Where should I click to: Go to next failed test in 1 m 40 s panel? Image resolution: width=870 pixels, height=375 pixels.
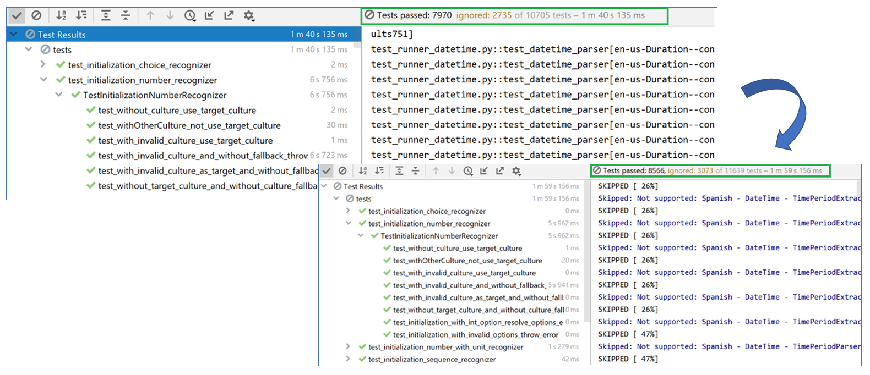170,15
